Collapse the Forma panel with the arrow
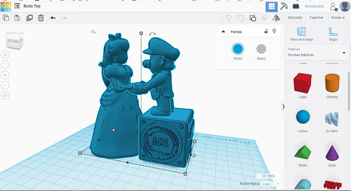 [x=223, y=32]
